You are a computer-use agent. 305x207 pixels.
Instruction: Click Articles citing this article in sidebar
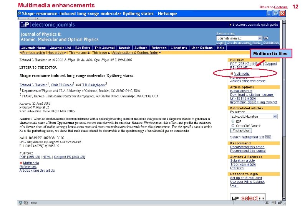tap(248, 81)
